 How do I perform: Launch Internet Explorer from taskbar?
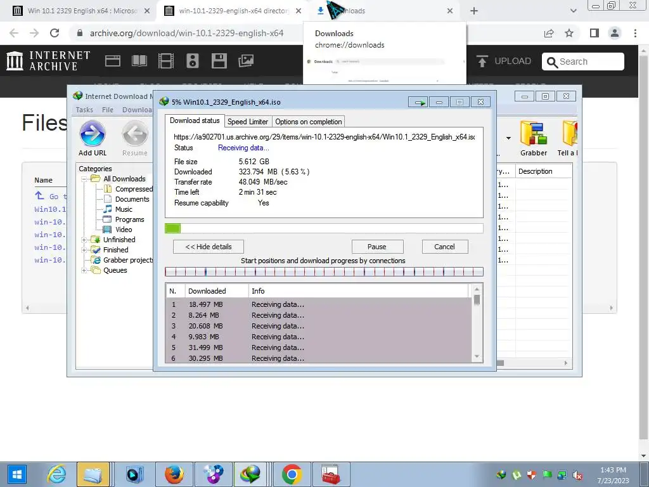click(x=56, y=474)
